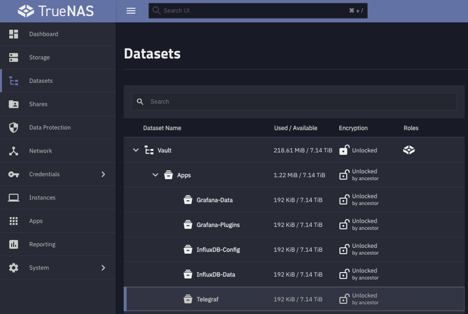
Task: Click the Search UI magnifier icon
Action: click(156, 11)
